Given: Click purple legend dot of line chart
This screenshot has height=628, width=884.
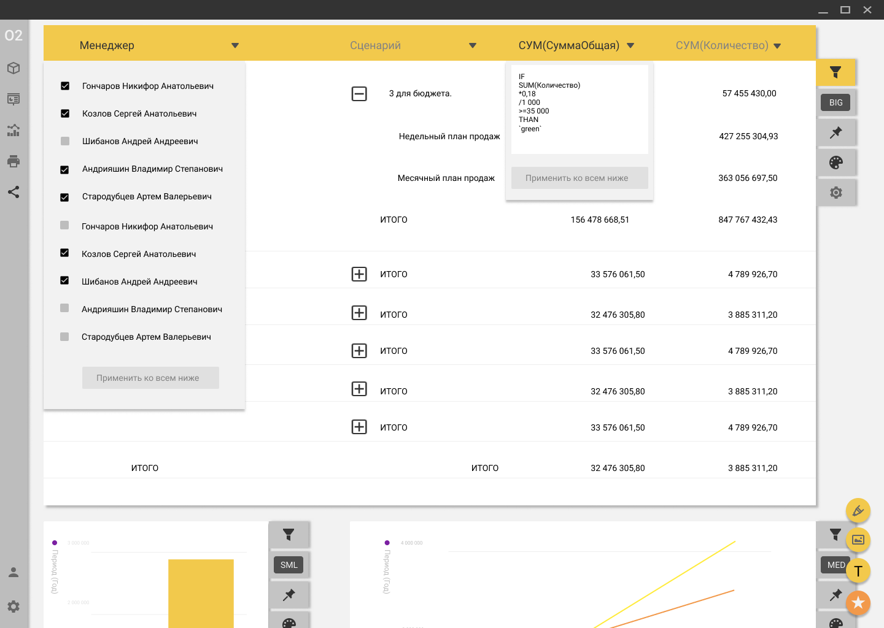Looking at the screenshot, I should tap(387, 543).
